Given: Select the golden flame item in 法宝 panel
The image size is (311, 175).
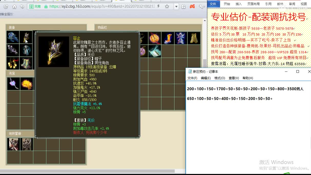Looking at the screenshot, I should coord(27,84).
